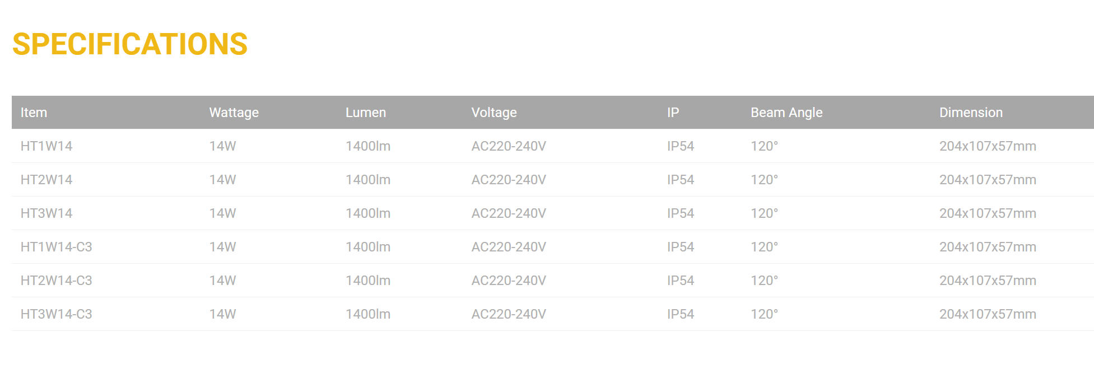
Task: Click the Lumen column header
Action: pos(365,113)
